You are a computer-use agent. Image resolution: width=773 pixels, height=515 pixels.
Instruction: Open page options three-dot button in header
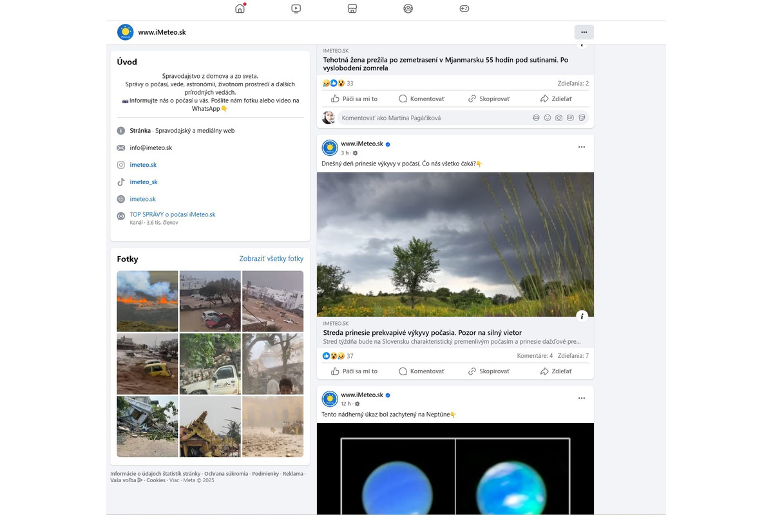[584, 32]
